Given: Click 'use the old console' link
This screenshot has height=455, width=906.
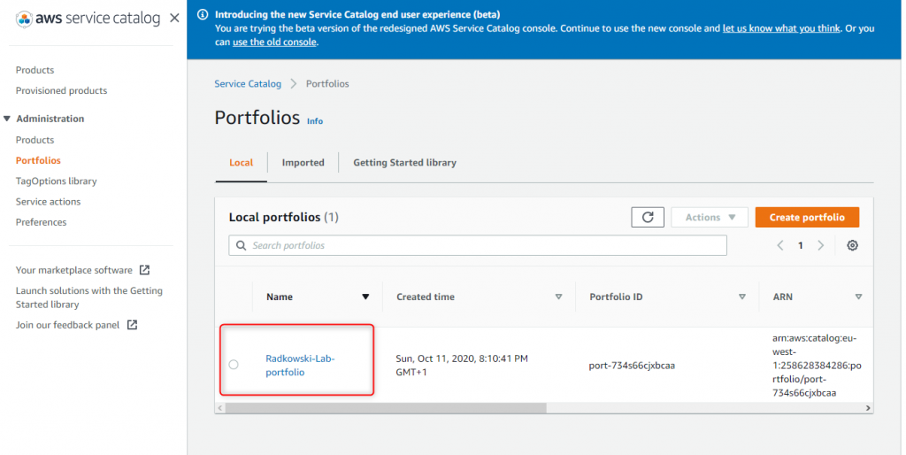Looking at the screenshot, I should [274, 42].
